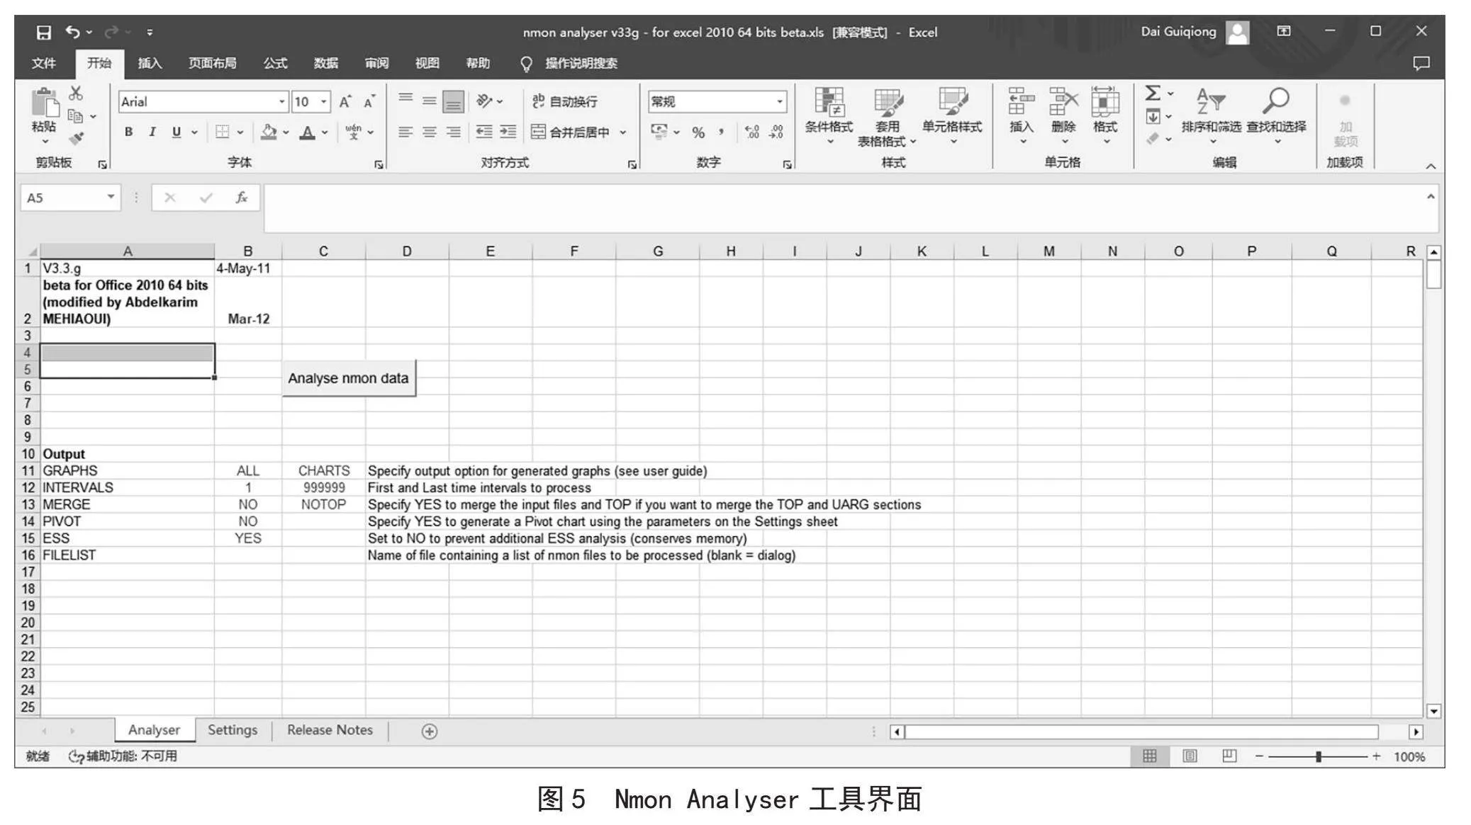
Task: Increase font size with large A icon
Action: (345, 102)
